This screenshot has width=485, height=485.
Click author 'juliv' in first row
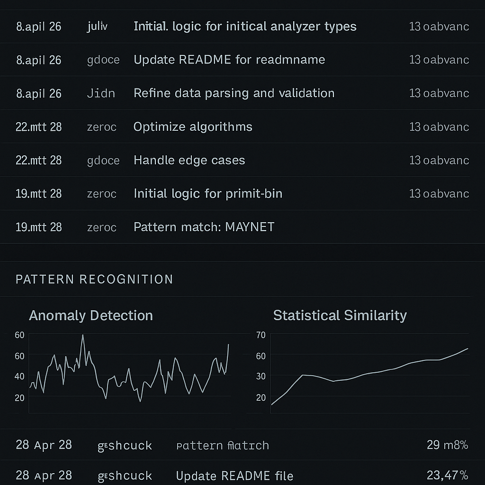[x=97, y=27]
